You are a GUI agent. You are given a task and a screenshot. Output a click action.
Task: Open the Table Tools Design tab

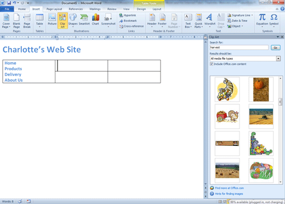coord(141,9)
